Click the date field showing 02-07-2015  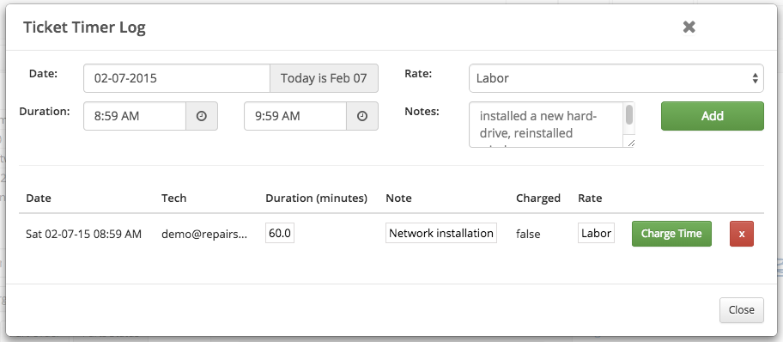point(177,78)
